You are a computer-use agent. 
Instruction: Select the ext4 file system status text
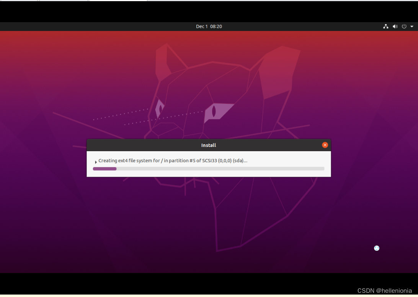click(172, 161)
